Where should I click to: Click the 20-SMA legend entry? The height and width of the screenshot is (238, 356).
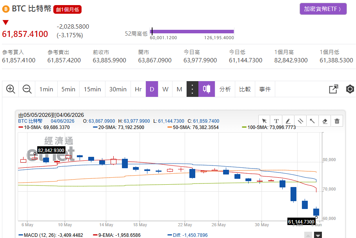(118, 127)
